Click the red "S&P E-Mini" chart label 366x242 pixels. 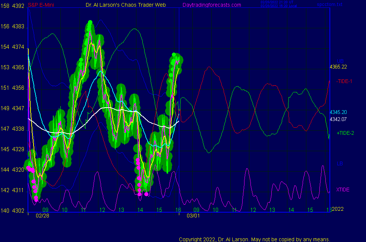(41, 5)
